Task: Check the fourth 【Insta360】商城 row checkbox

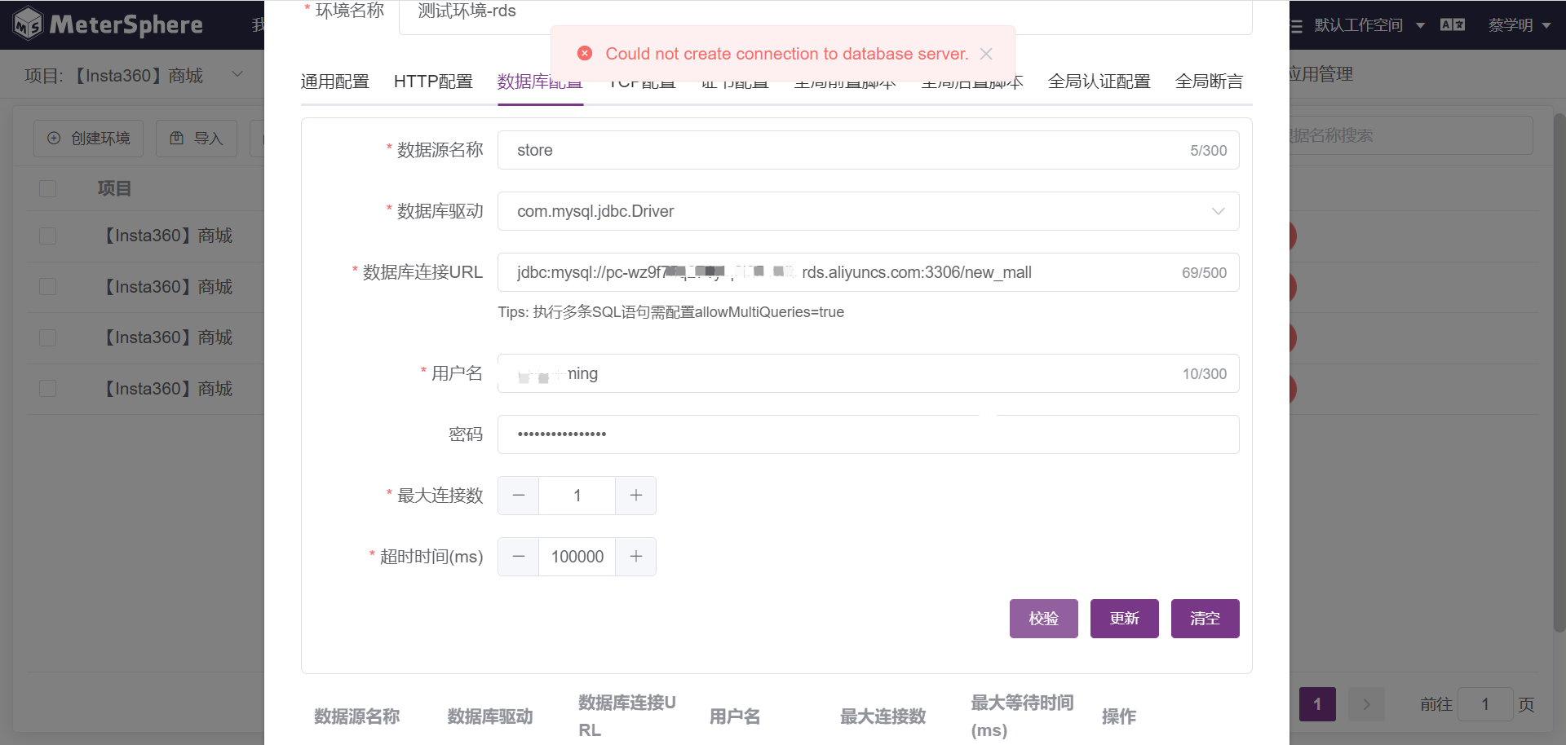Action: 48,389
